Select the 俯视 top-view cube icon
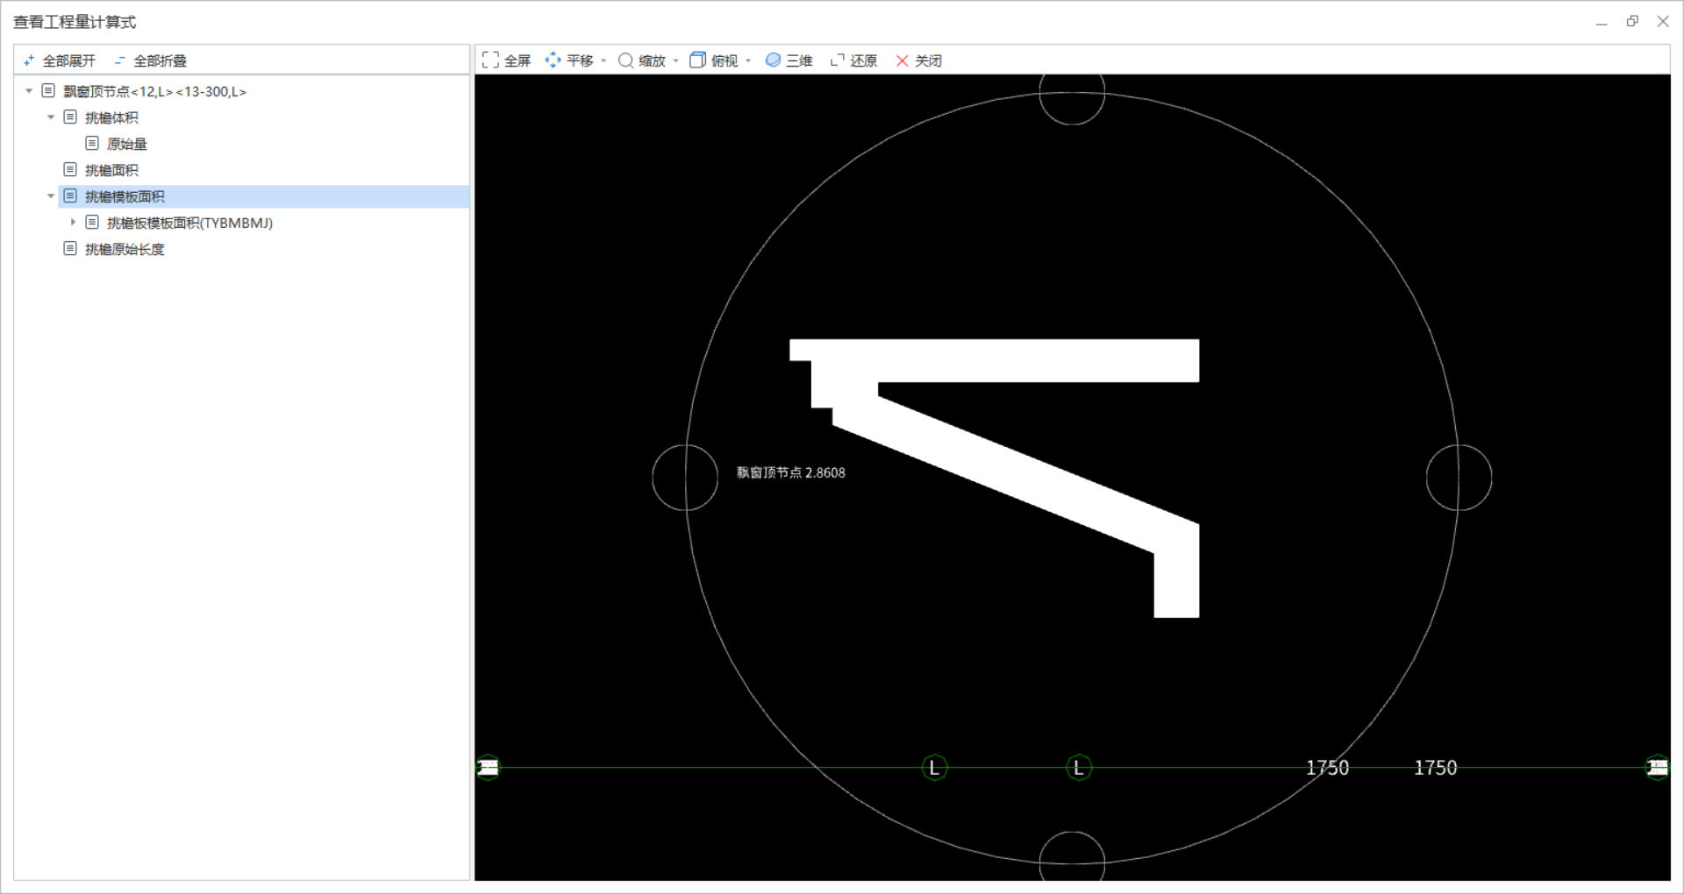 (697, 60)
